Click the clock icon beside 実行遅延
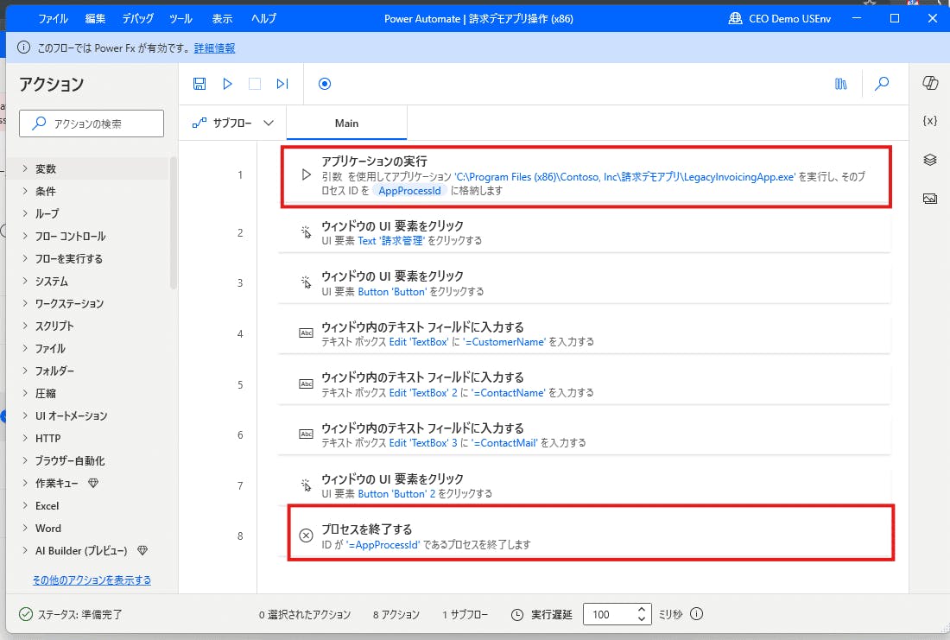This screenshot has width=950, height=640. (x=516, y=615)
